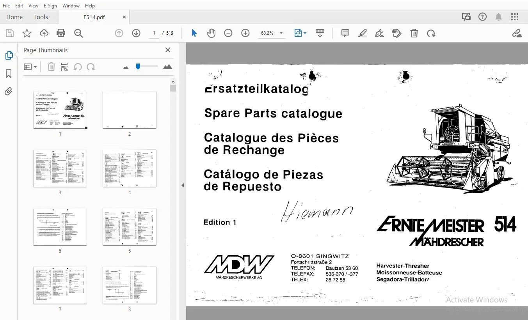Image resolution: width=528 pixels, height=320 pixels.
Task: Close the Page Thumbnails panel
Action: click(x=168, y=50)
